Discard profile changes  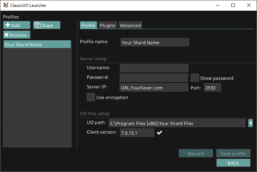point(196,153)
